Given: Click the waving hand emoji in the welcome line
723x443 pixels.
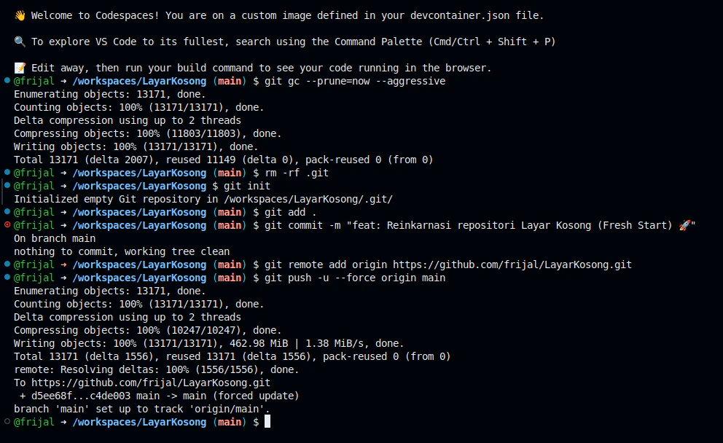Looking at the screenshot, I should tap(20, 16).
